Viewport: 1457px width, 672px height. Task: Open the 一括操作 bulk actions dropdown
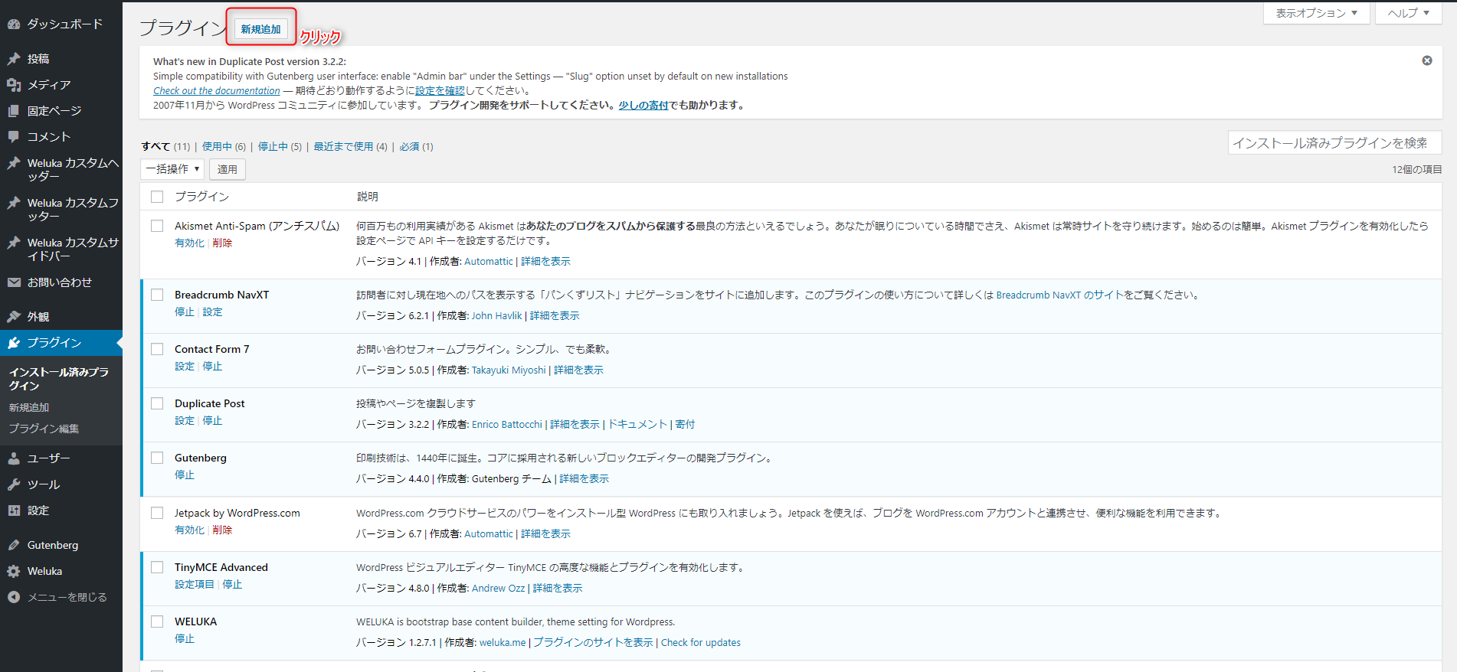pyautogui.click(x=172, y=169)
